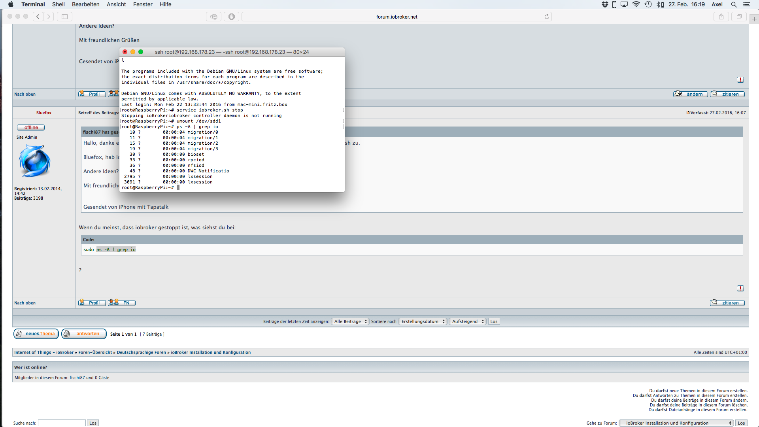Open Spotlight search magnifier icon
The image size is (759, 427).
734,4
